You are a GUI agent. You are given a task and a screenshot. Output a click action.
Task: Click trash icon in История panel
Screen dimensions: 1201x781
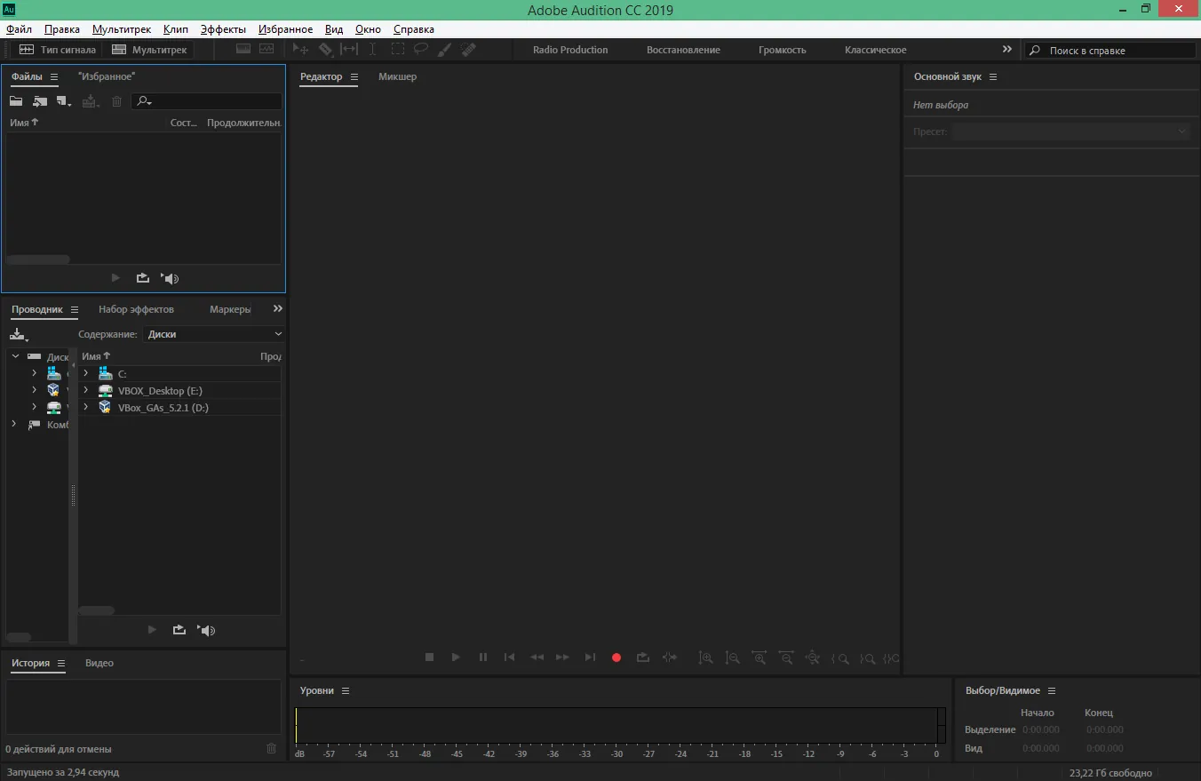click(272, 748)
